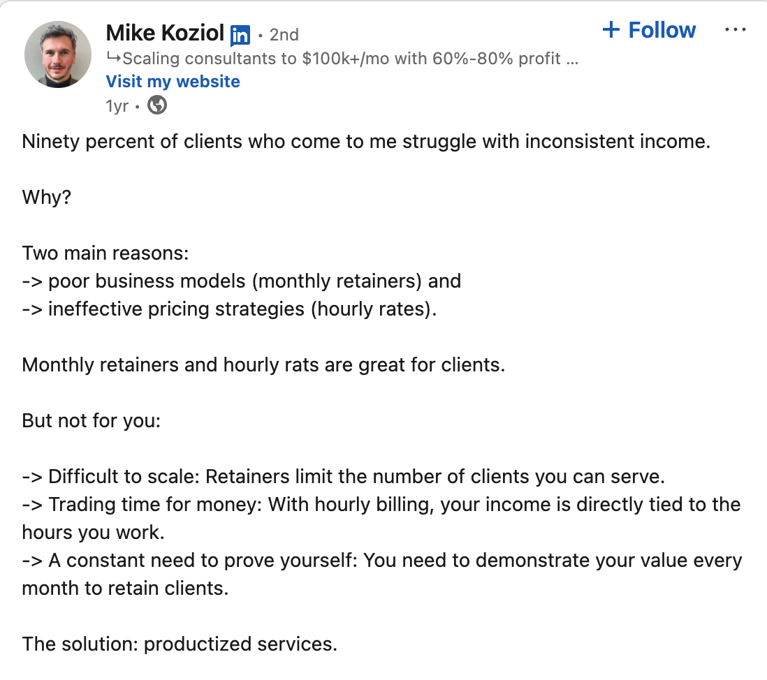767x680 pixels.
Task: Click the plus icon before Follow
Action: pos(611,30)
